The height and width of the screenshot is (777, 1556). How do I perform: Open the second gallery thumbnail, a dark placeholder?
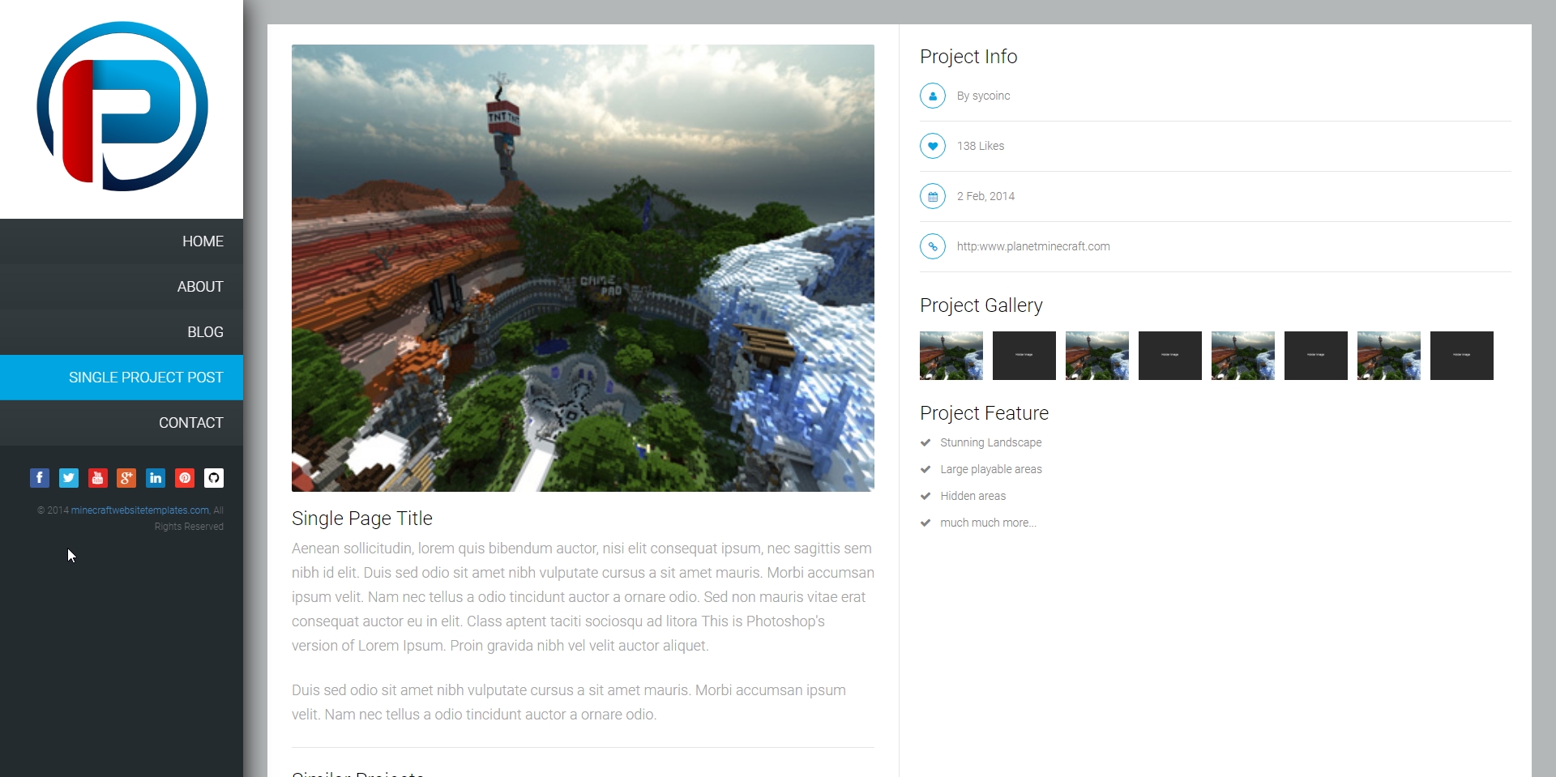click(1024, 356)
